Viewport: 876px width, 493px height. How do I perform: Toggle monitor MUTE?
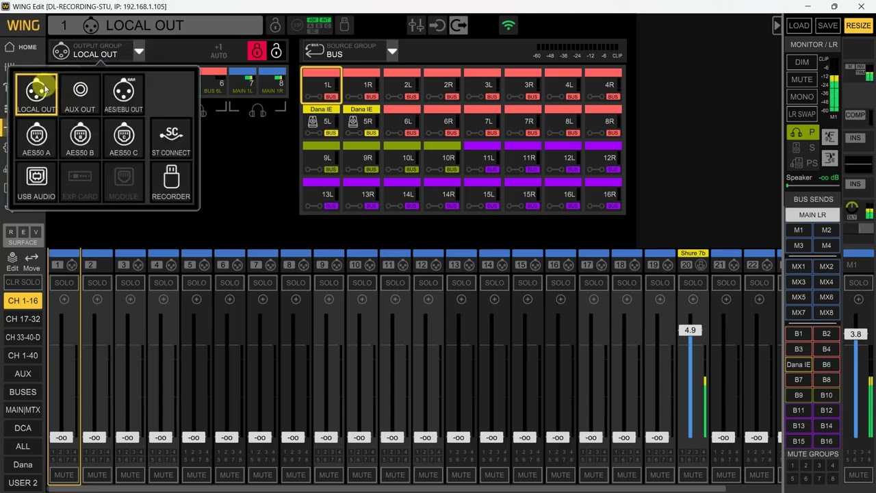pyautogui.click(x=801, y=79)
